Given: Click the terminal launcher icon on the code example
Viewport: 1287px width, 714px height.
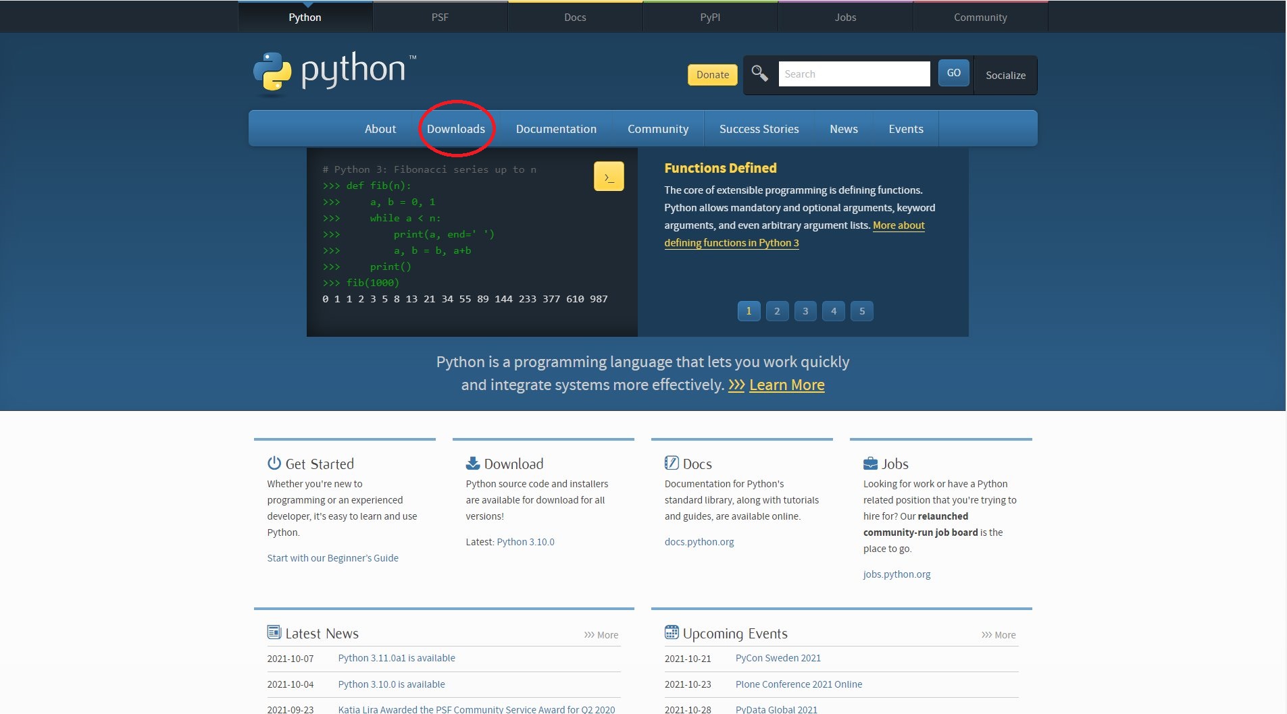Looking at the screenshot, I should click(609, 176).
